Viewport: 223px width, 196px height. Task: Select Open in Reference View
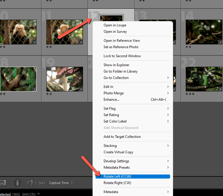point(133,40)
